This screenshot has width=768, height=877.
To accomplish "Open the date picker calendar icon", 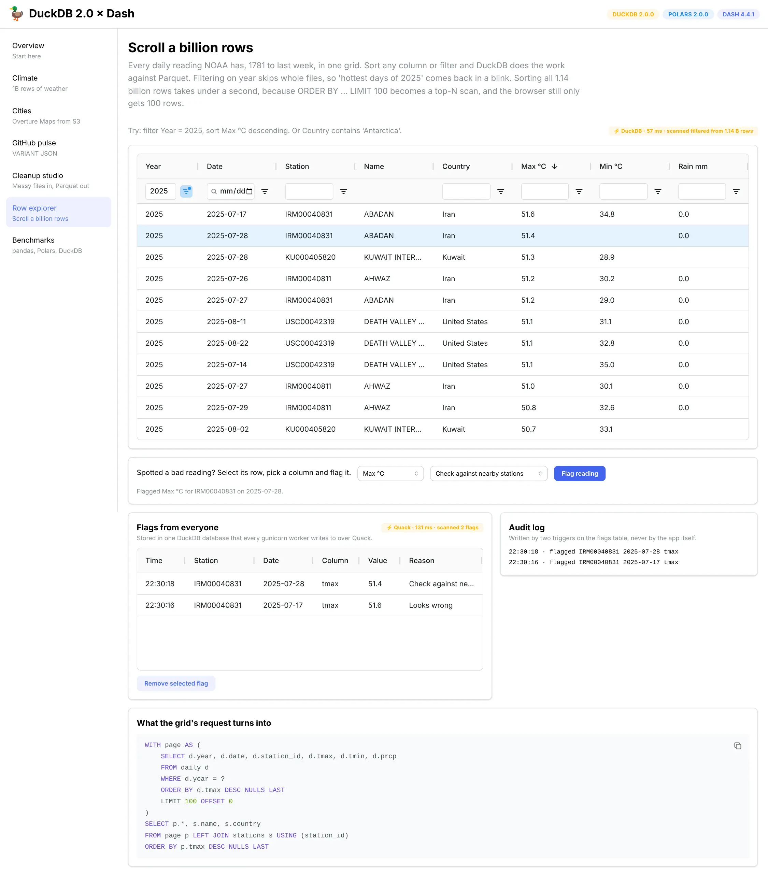I will [x=250, y=191].
